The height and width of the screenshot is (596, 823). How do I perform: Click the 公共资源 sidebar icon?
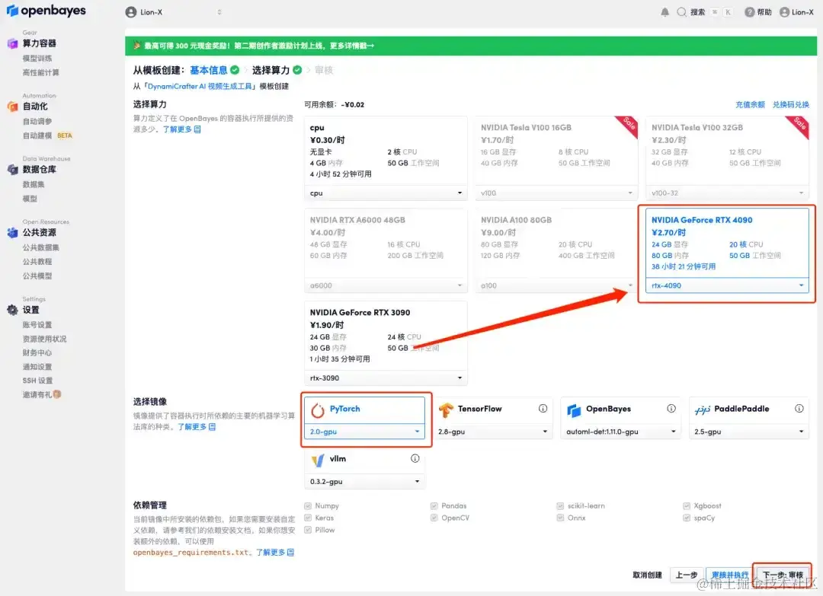[13, 232]
